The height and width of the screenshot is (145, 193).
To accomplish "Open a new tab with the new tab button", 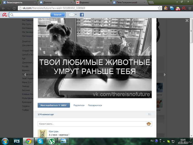I will (151, 2).
